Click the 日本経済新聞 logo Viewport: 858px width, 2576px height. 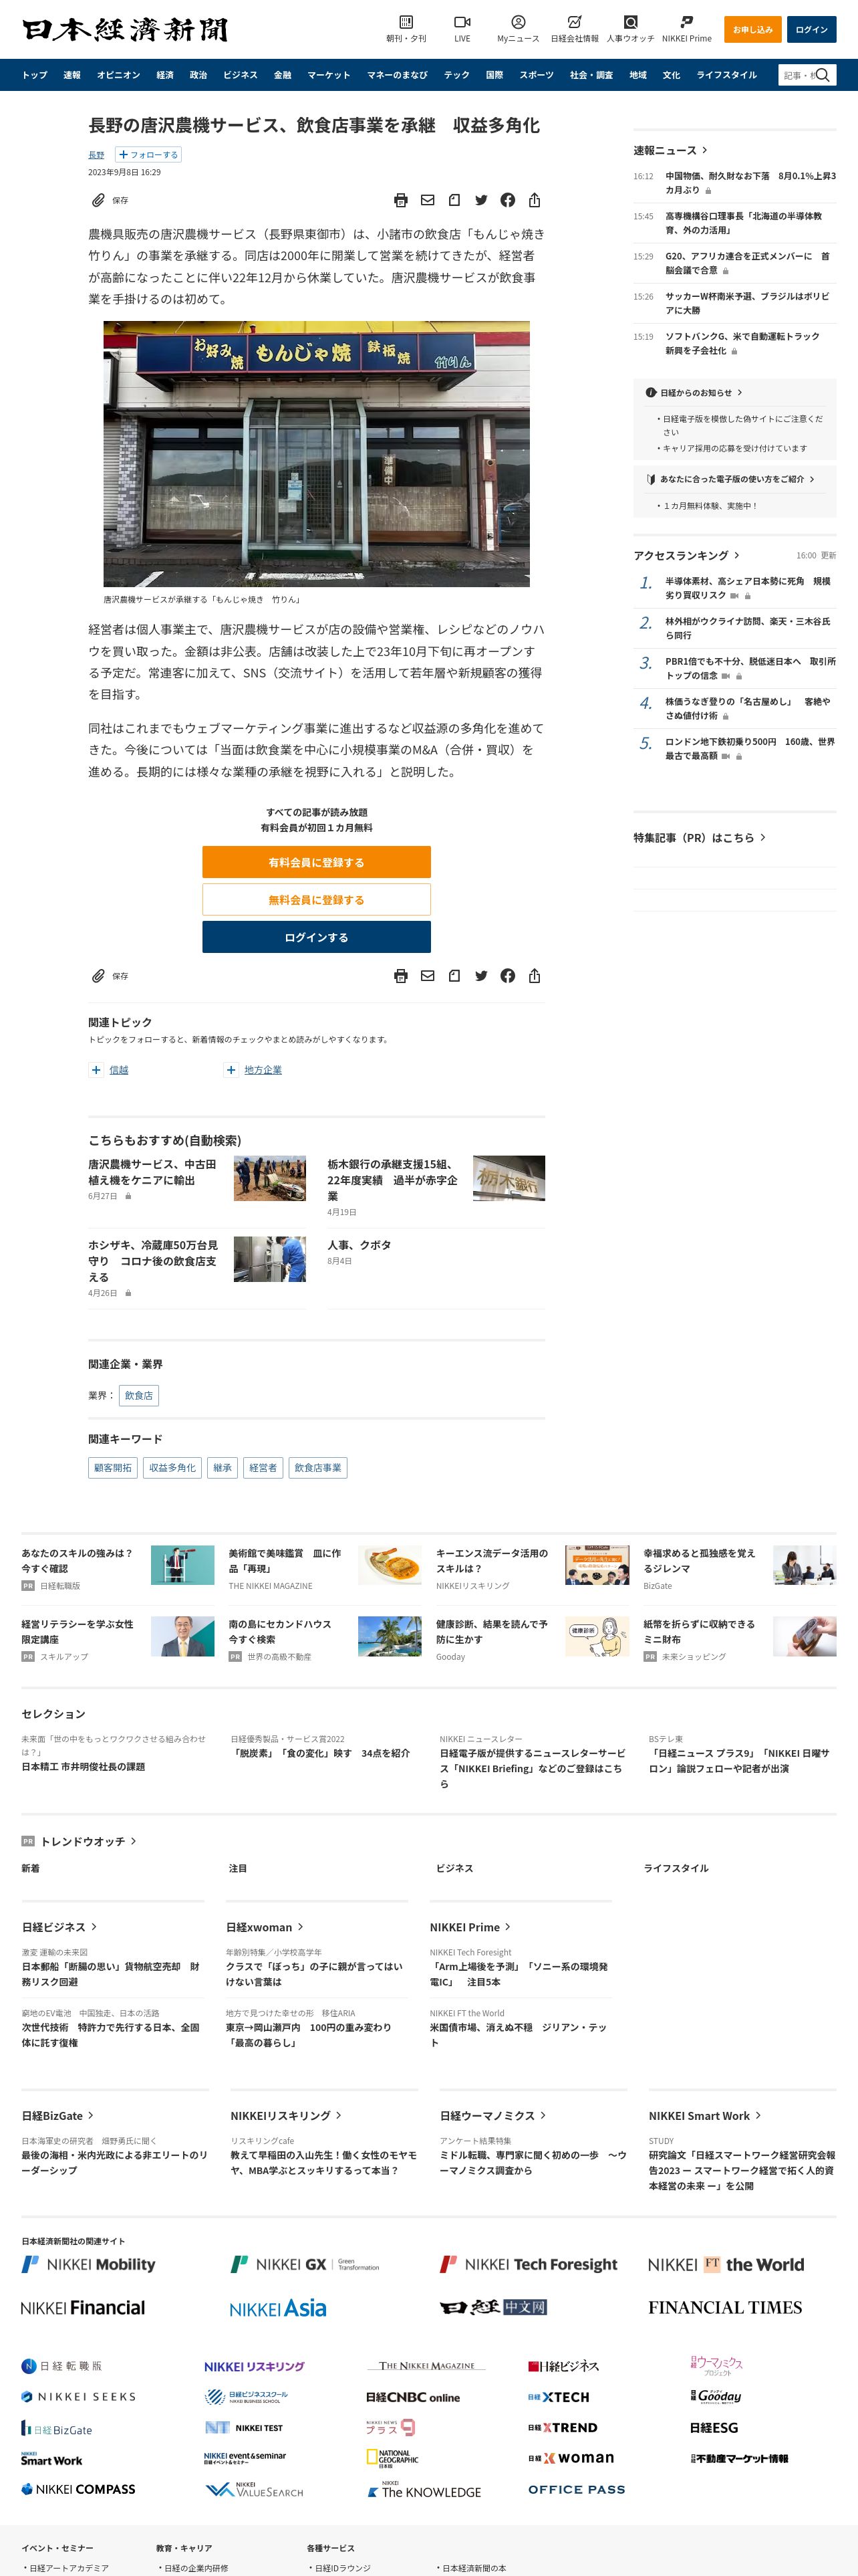point(125,30)
